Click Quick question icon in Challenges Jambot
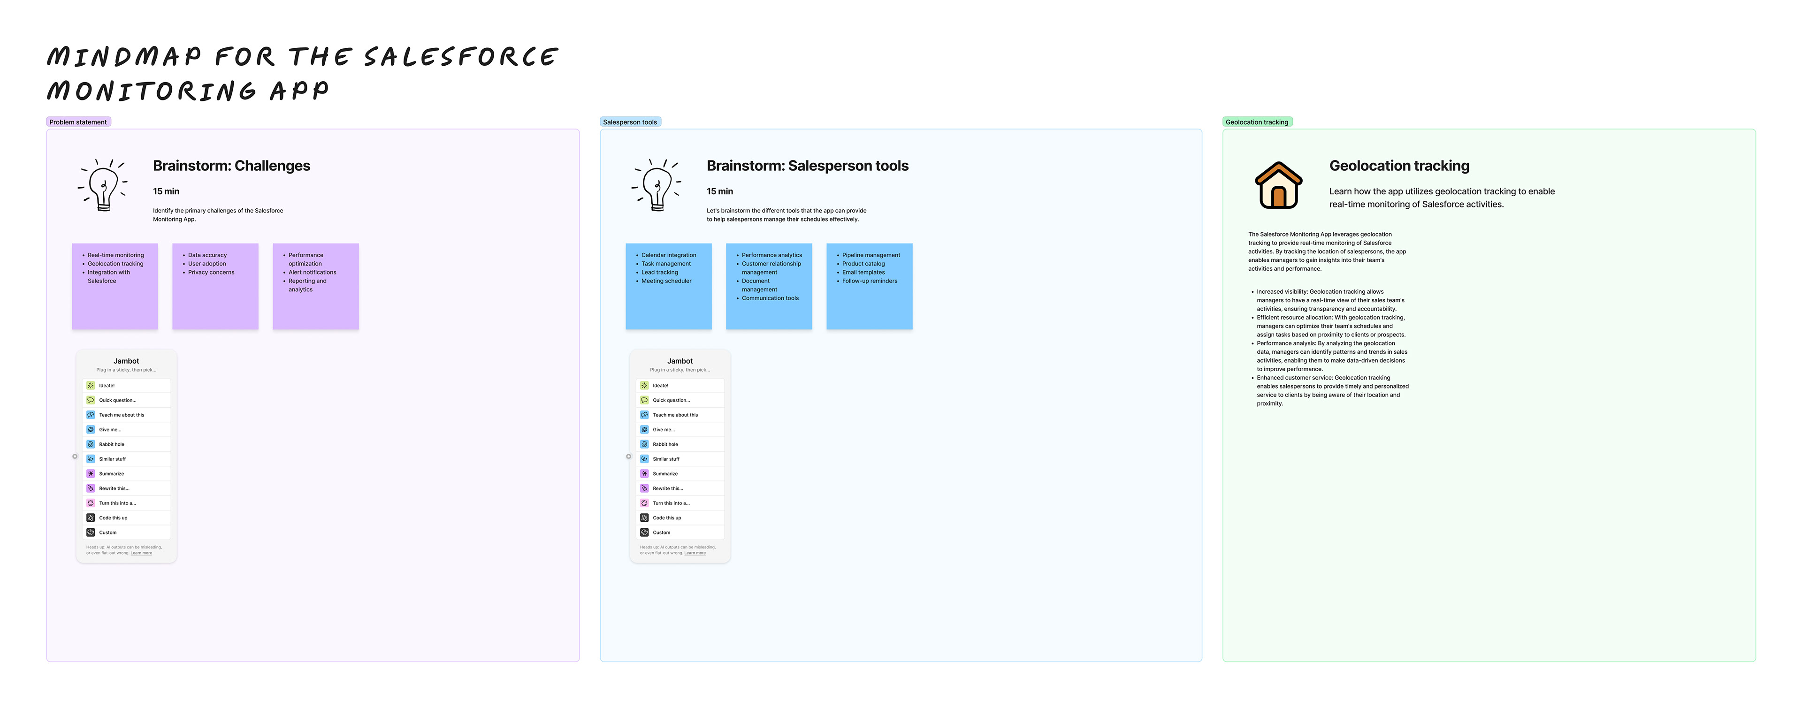This screenshot has height=708, width=1802. click(x=90, y=400)
